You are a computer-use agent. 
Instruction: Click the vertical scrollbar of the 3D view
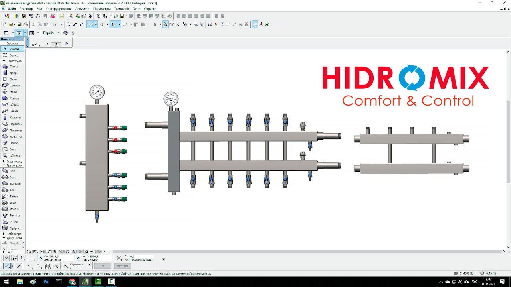(508, 142)
